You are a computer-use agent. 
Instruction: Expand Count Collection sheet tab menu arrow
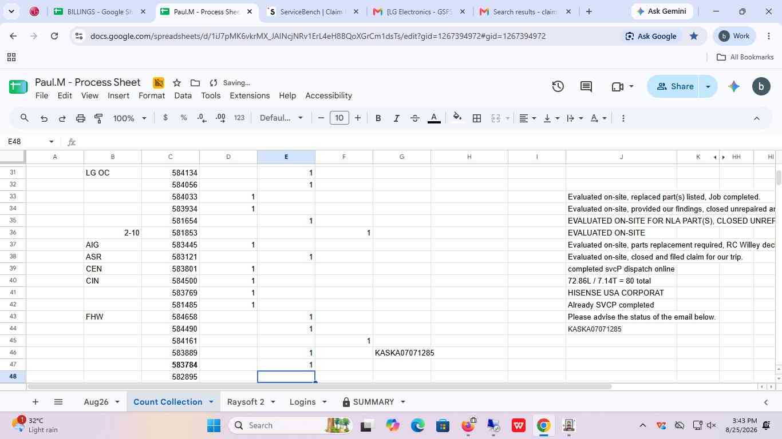(211, 402)
